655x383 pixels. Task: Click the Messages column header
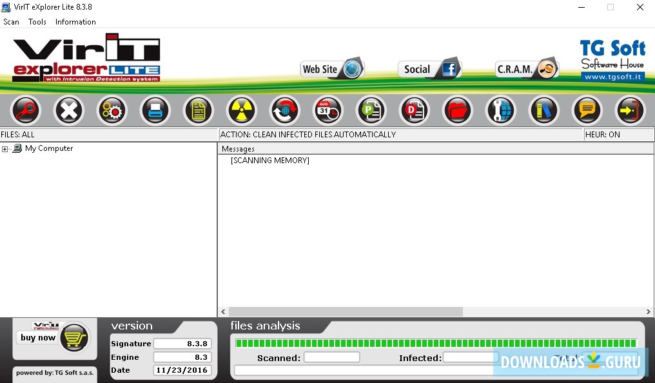pyautogui.click(x=436, y=149)
